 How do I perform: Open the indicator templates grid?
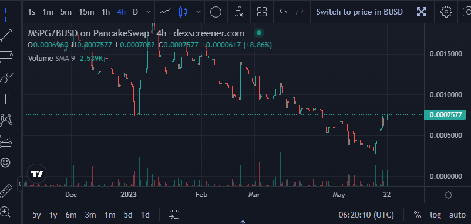coord(262,12)
